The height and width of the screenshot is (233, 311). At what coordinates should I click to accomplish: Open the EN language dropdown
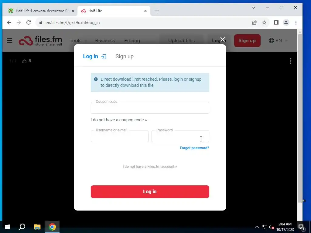[278, 41]
